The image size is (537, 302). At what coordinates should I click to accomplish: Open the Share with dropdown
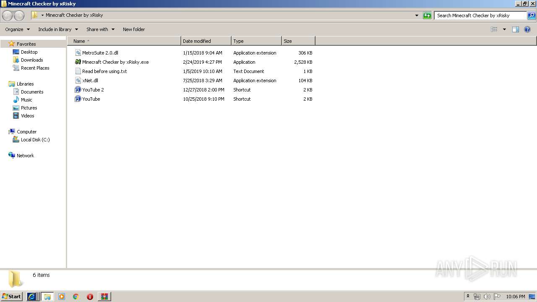pyautogui.click(x=100, y=29)
